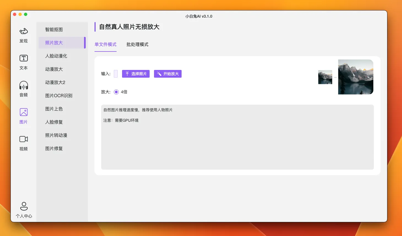Click the small before-preview mountain thumbnail

click(x=325, y=77)
